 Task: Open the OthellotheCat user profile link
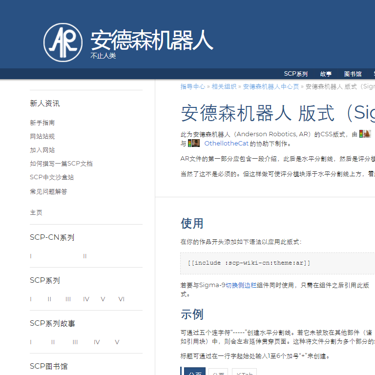tap(226, 144)
